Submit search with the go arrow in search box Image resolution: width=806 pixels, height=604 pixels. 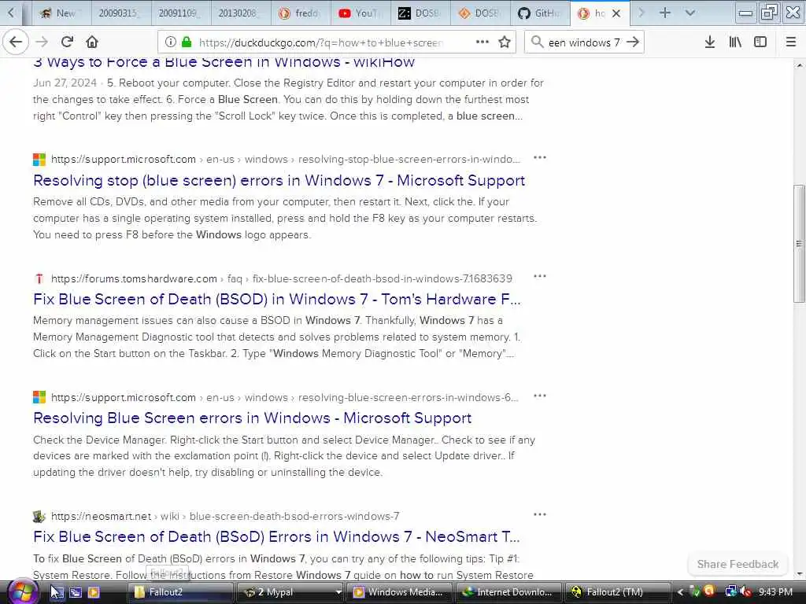pos(634,42)
